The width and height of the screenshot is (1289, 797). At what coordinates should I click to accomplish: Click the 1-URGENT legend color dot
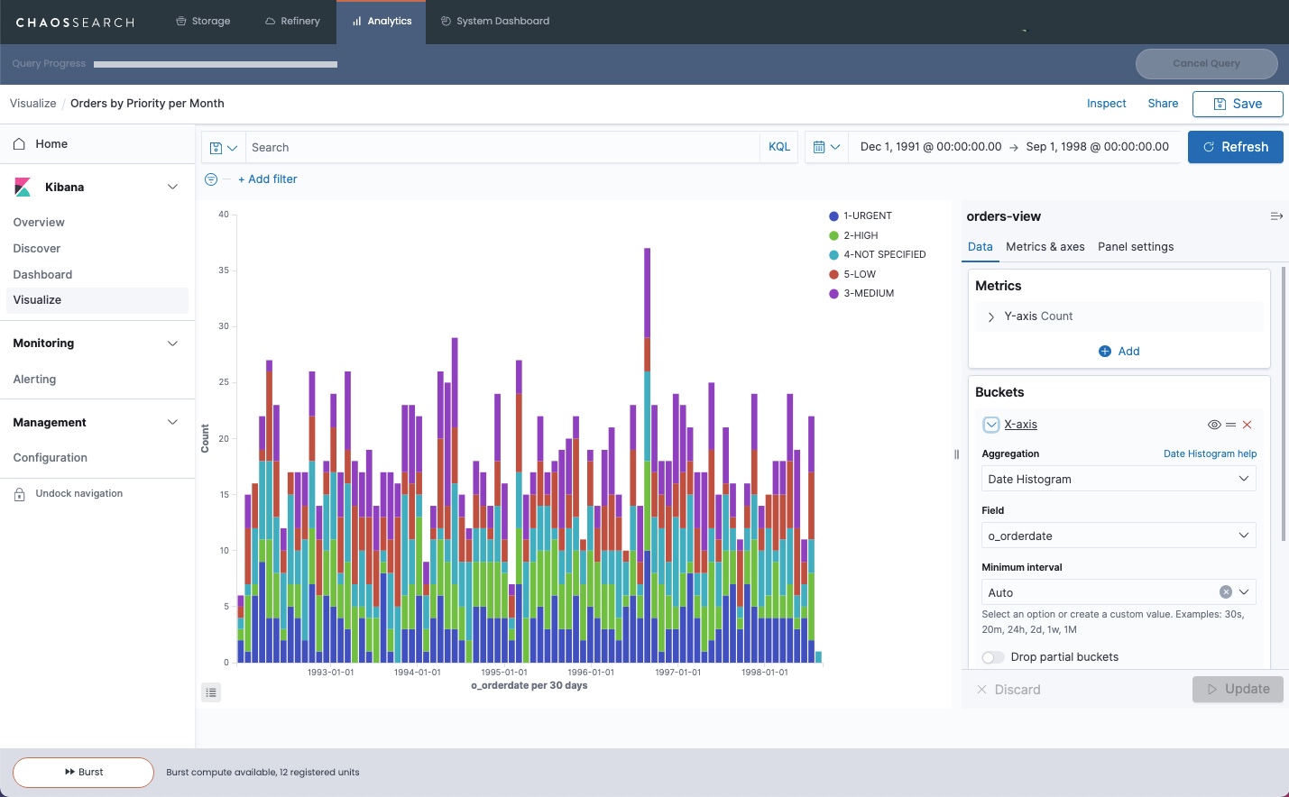833,216
